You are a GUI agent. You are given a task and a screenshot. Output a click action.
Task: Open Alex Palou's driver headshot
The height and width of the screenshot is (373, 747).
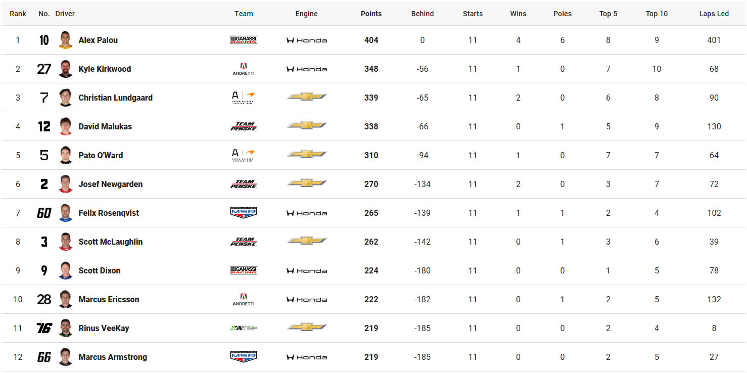click(66, 40)
